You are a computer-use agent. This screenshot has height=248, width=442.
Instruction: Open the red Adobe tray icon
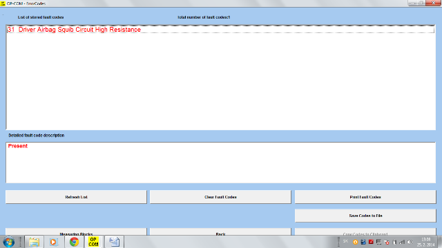(x=371, y=242)
